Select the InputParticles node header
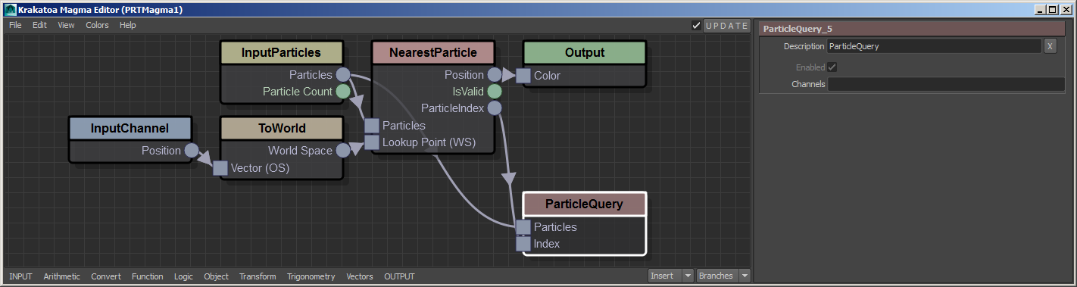The width and height of the screenshot is (1077, 287). pyautogui.click(x=281, y=53)
